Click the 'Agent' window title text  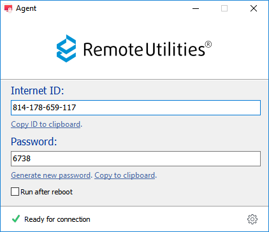[x=26, y=8]
